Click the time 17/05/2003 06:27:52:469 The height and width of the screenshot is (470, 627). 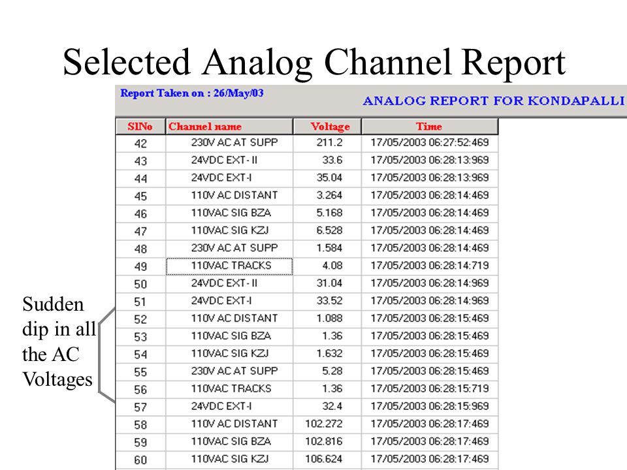click(430, 143)
